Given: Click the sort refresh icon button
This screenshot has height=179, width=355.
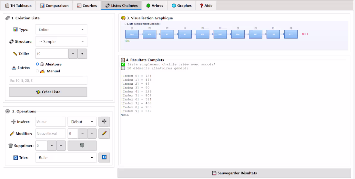Looking at the screenshot, I should tap(104, 157).
